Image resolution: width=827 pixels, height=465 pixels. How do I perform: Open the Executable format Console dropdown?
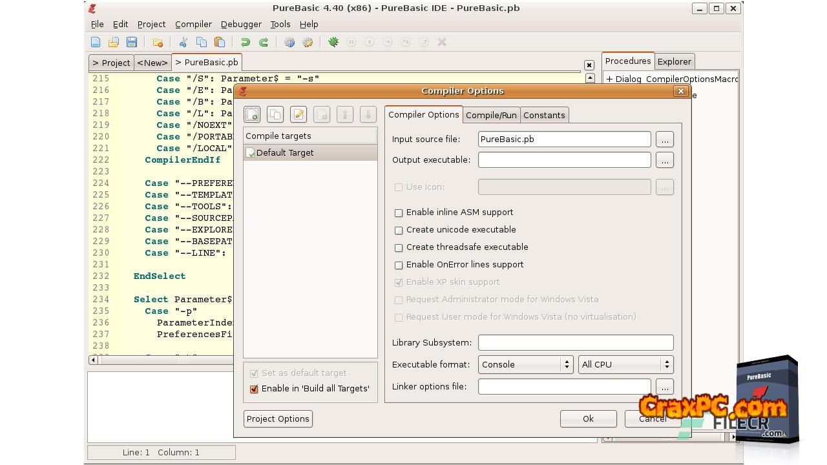point(525,364)
